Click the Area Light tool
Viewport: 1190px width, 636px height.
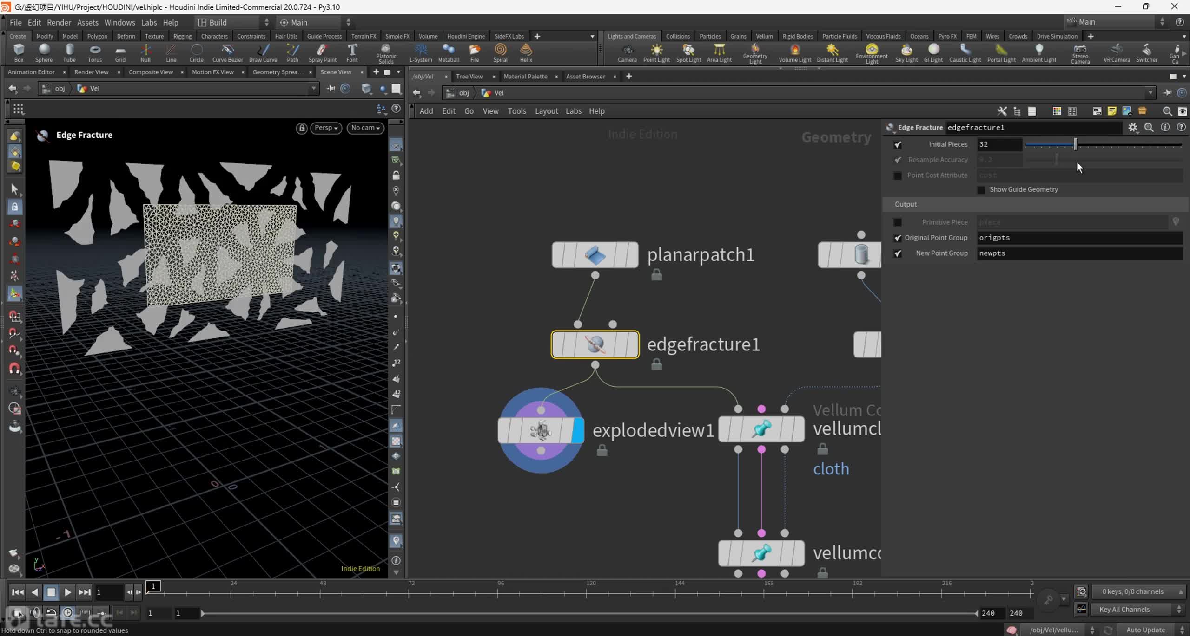tap(719, 53)
